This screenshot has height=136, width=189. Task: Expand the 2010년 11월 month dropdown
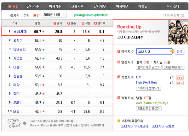coord(54,15)
